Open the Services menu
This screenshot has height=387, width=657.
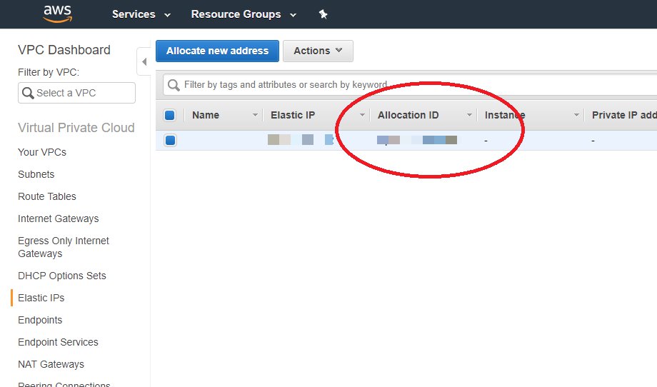click(141, 14)
